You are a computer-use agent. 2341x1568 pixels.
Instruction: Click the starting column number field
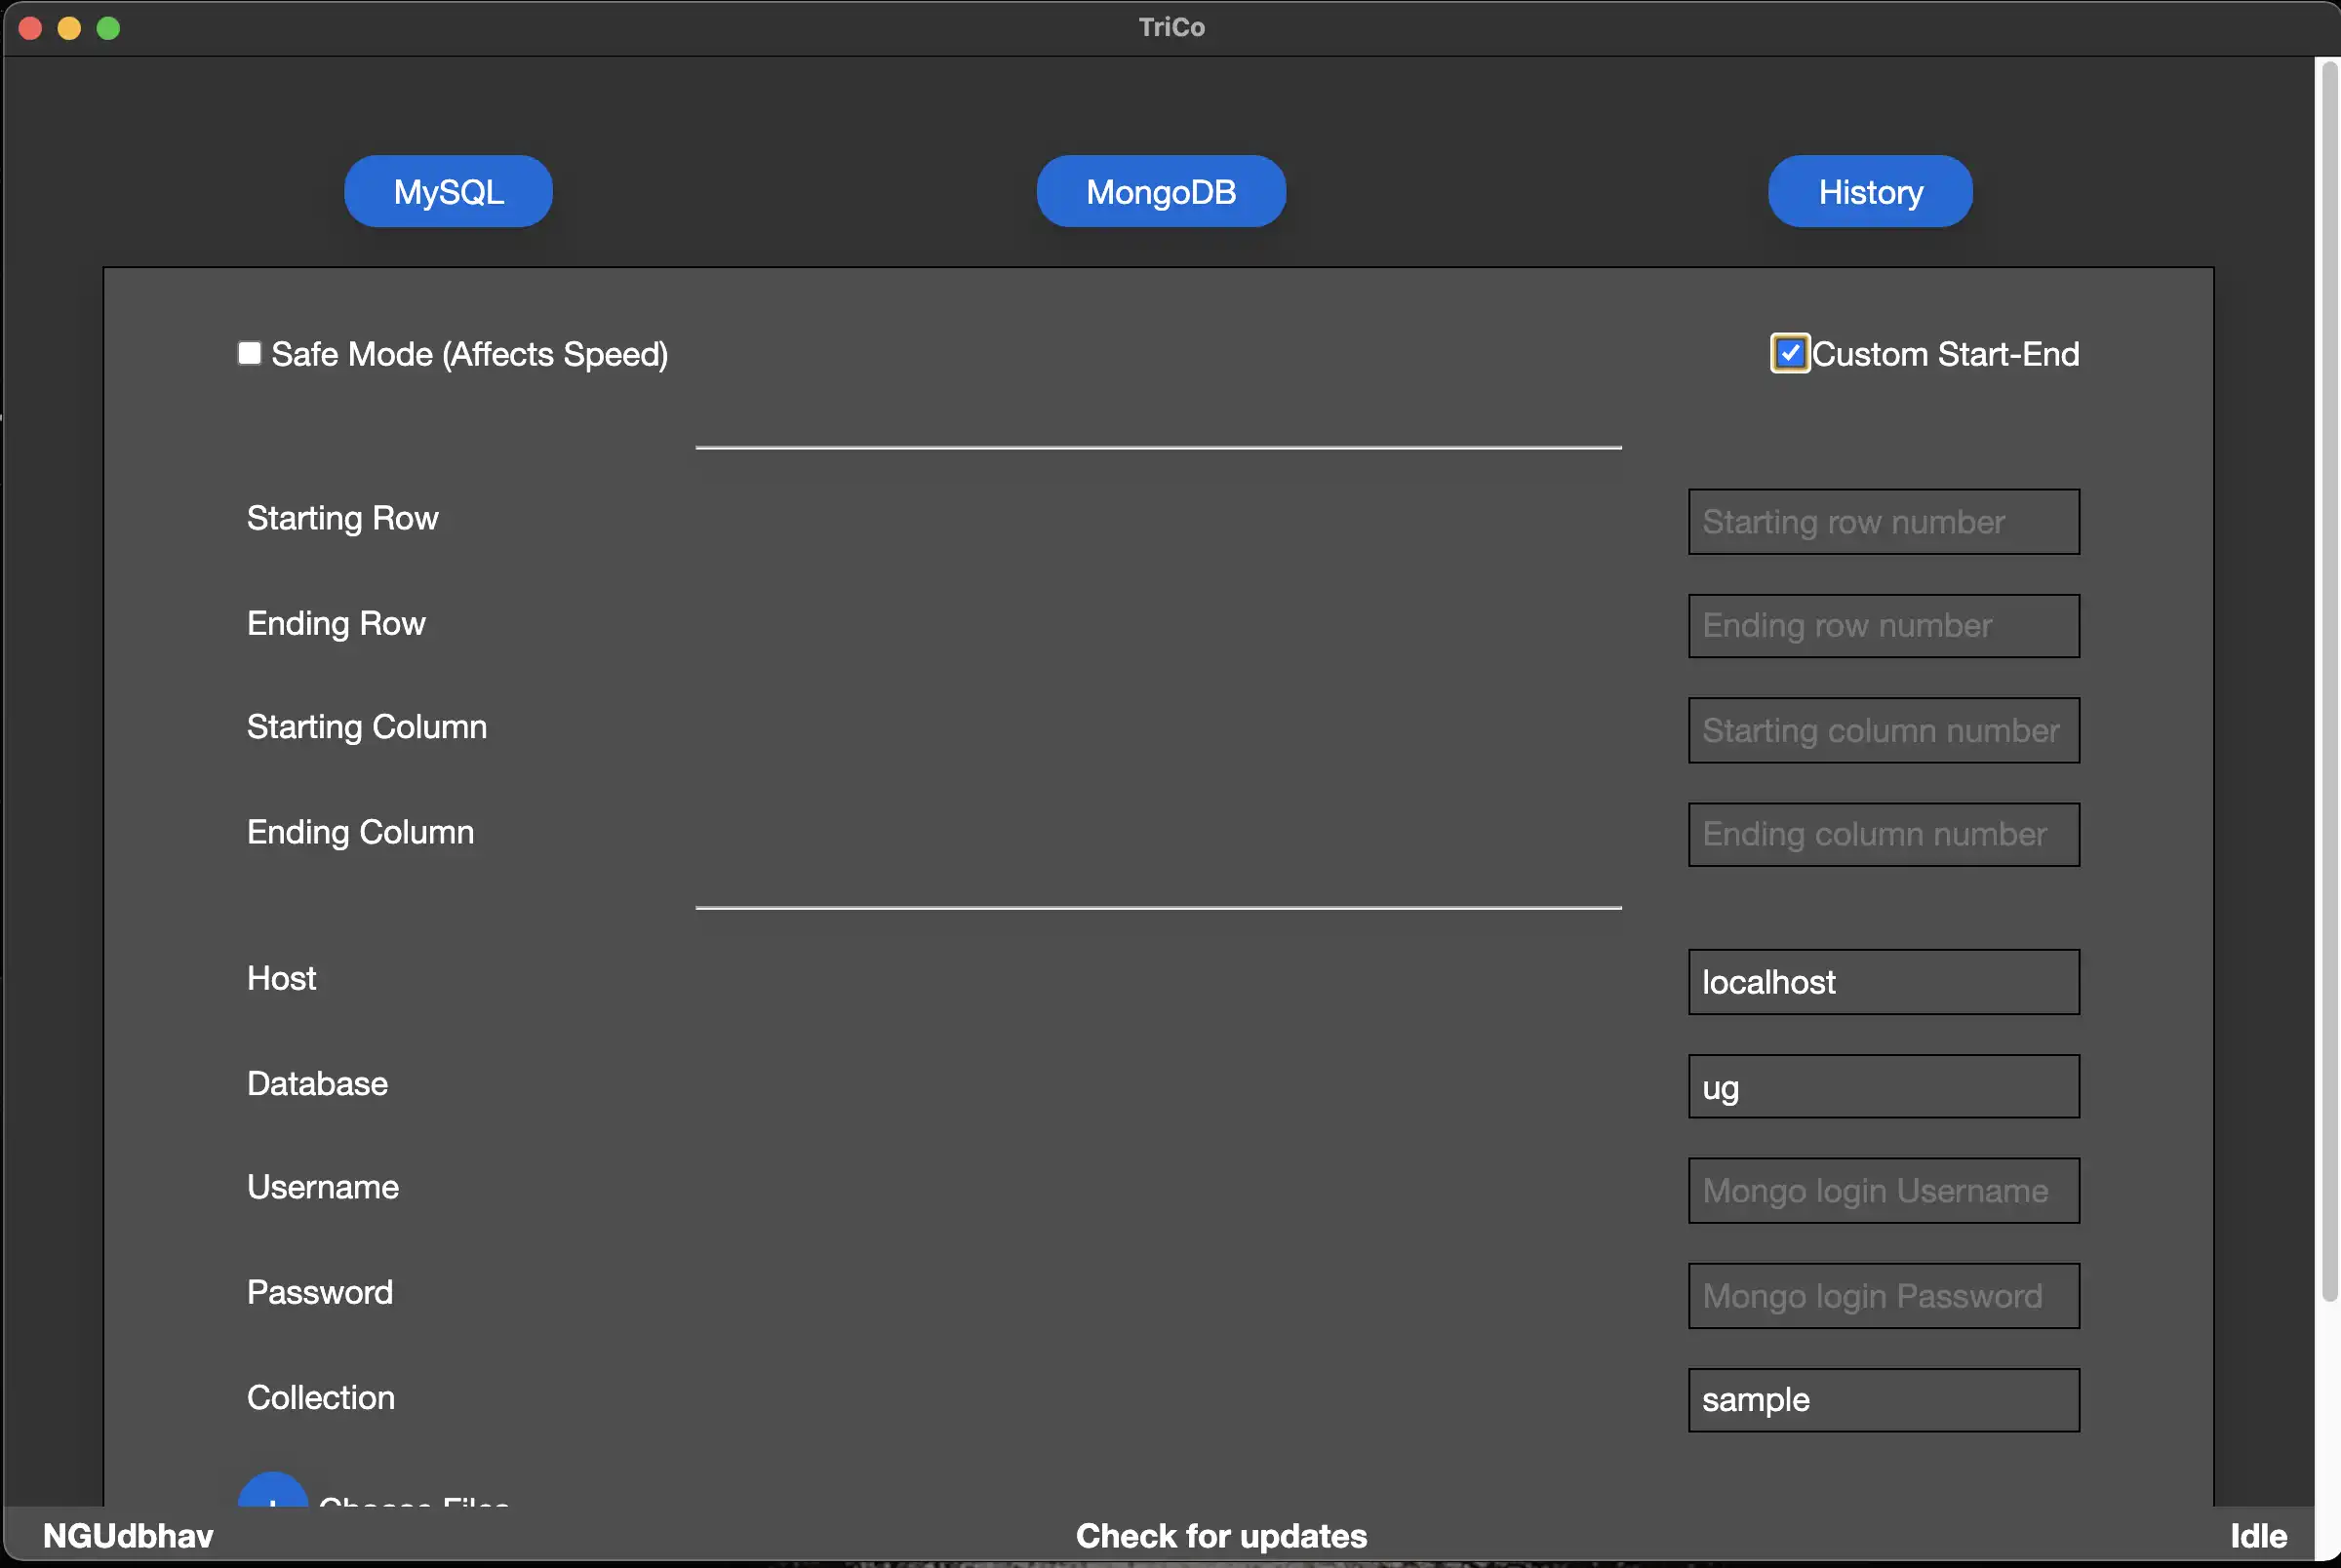tap(1883, 728)
